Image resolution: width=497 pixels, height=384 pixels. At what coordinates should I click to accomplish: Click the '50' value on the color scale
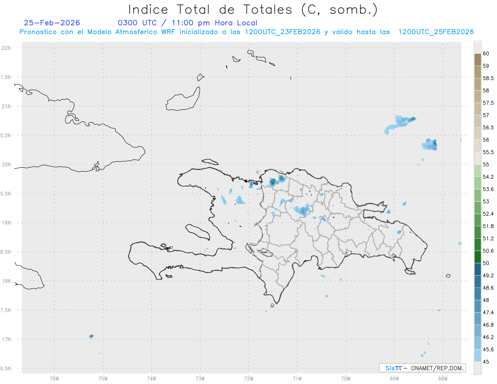pyautogui.click(x=486, y=263)
